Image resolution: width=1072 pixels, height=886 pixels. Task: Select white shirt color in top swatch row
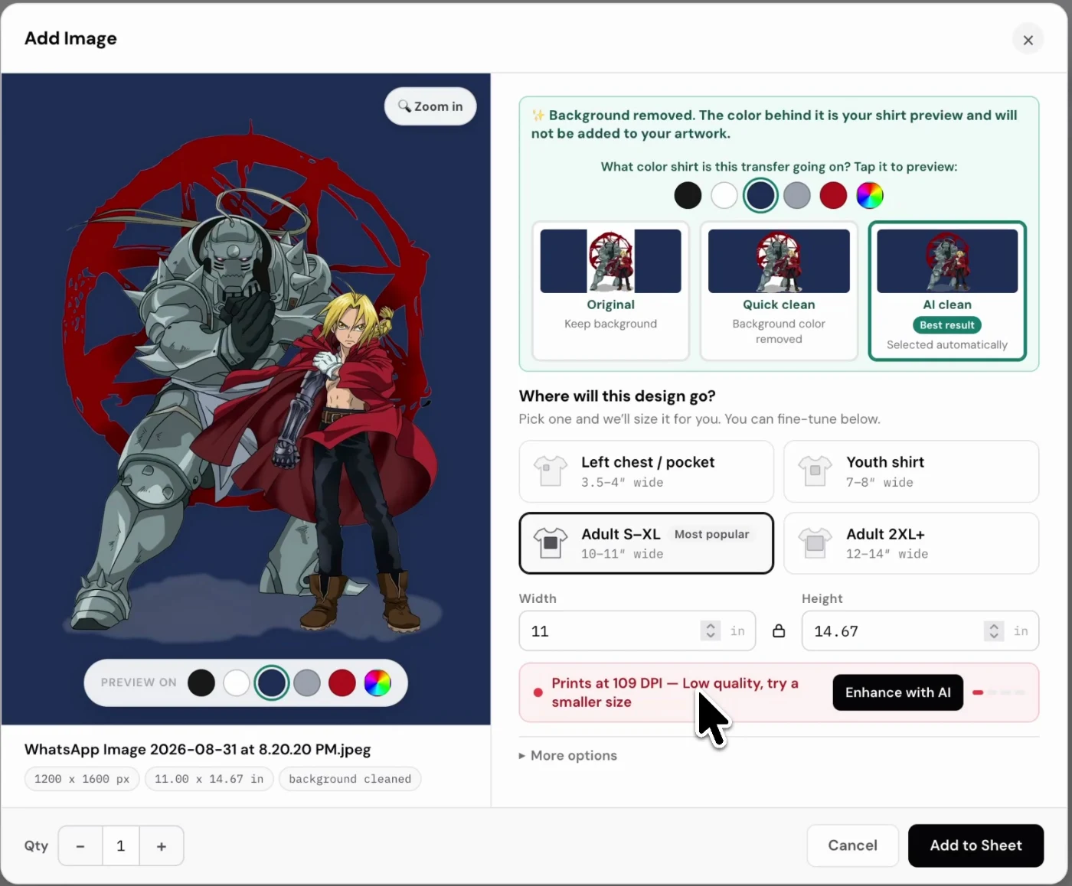click(x=724, y=195)
